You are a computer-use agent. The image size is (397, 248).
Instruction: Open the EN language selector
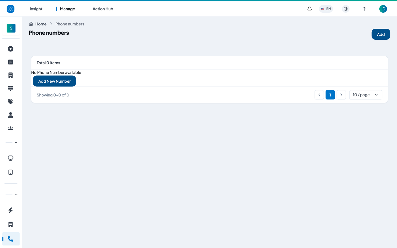326,9
